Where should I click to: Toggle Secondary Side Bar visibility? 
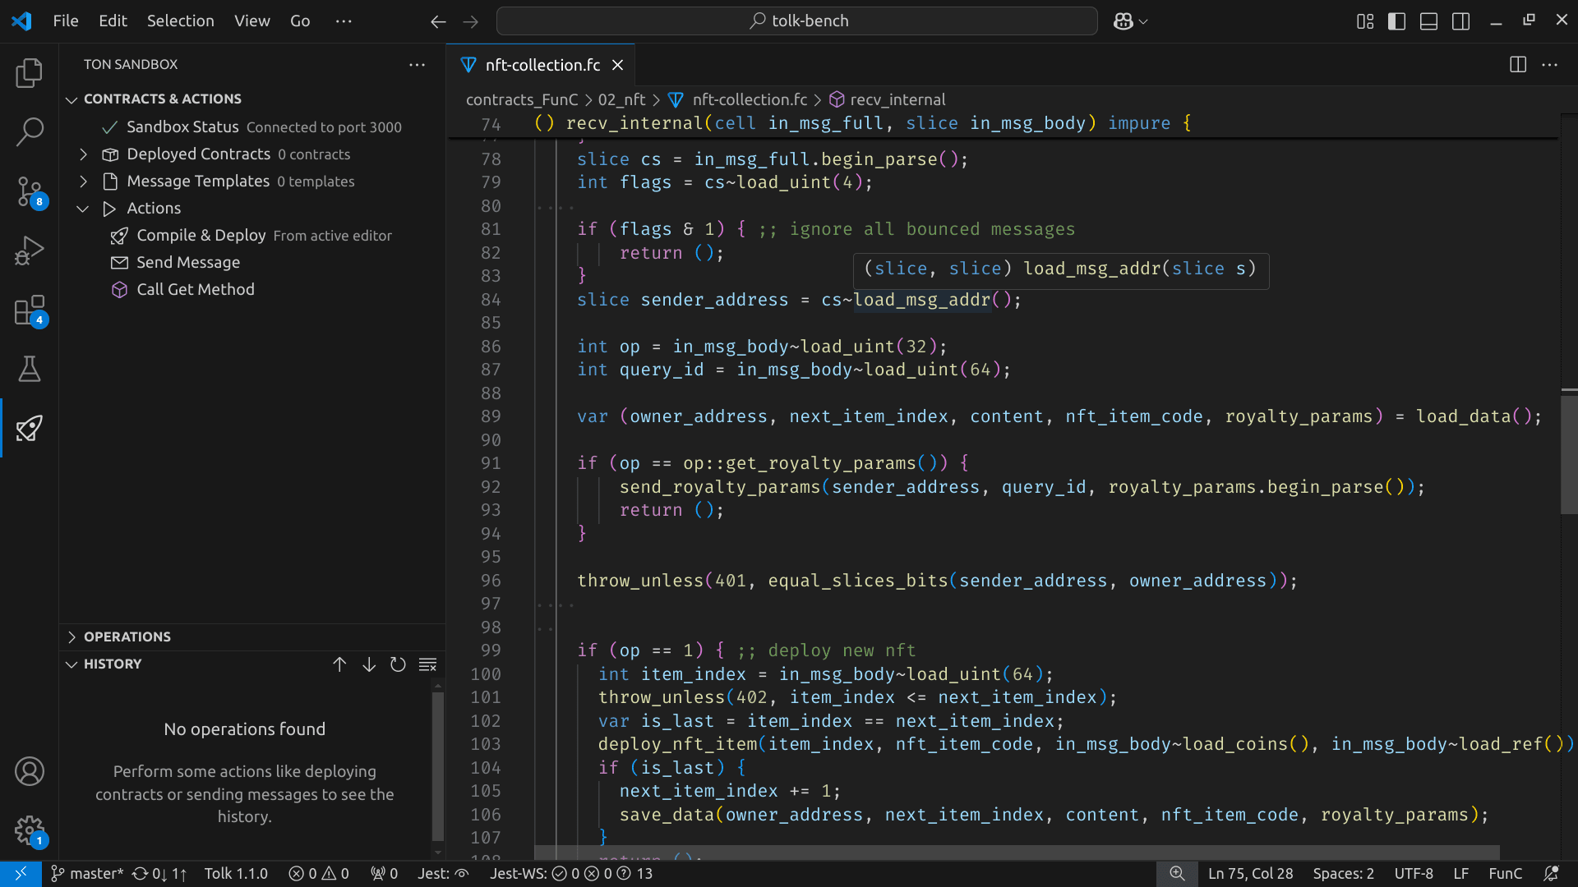coord(1461,21)
